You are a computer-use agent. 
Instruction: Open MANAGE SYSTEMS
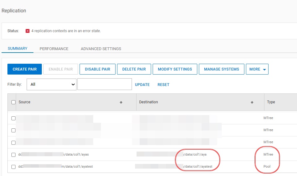pos(222,69)
